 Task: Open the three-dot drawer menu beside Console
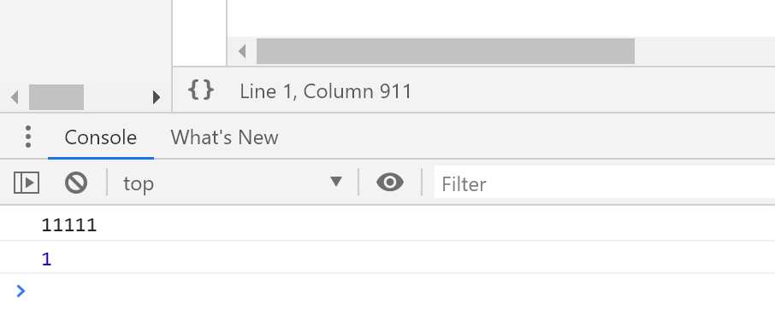click(x=28, y=137)
